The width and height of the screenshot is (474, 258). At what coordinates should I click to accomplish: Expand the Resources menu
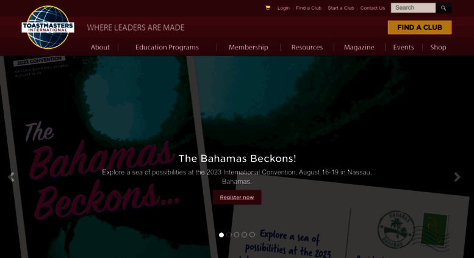coord(307,47)
